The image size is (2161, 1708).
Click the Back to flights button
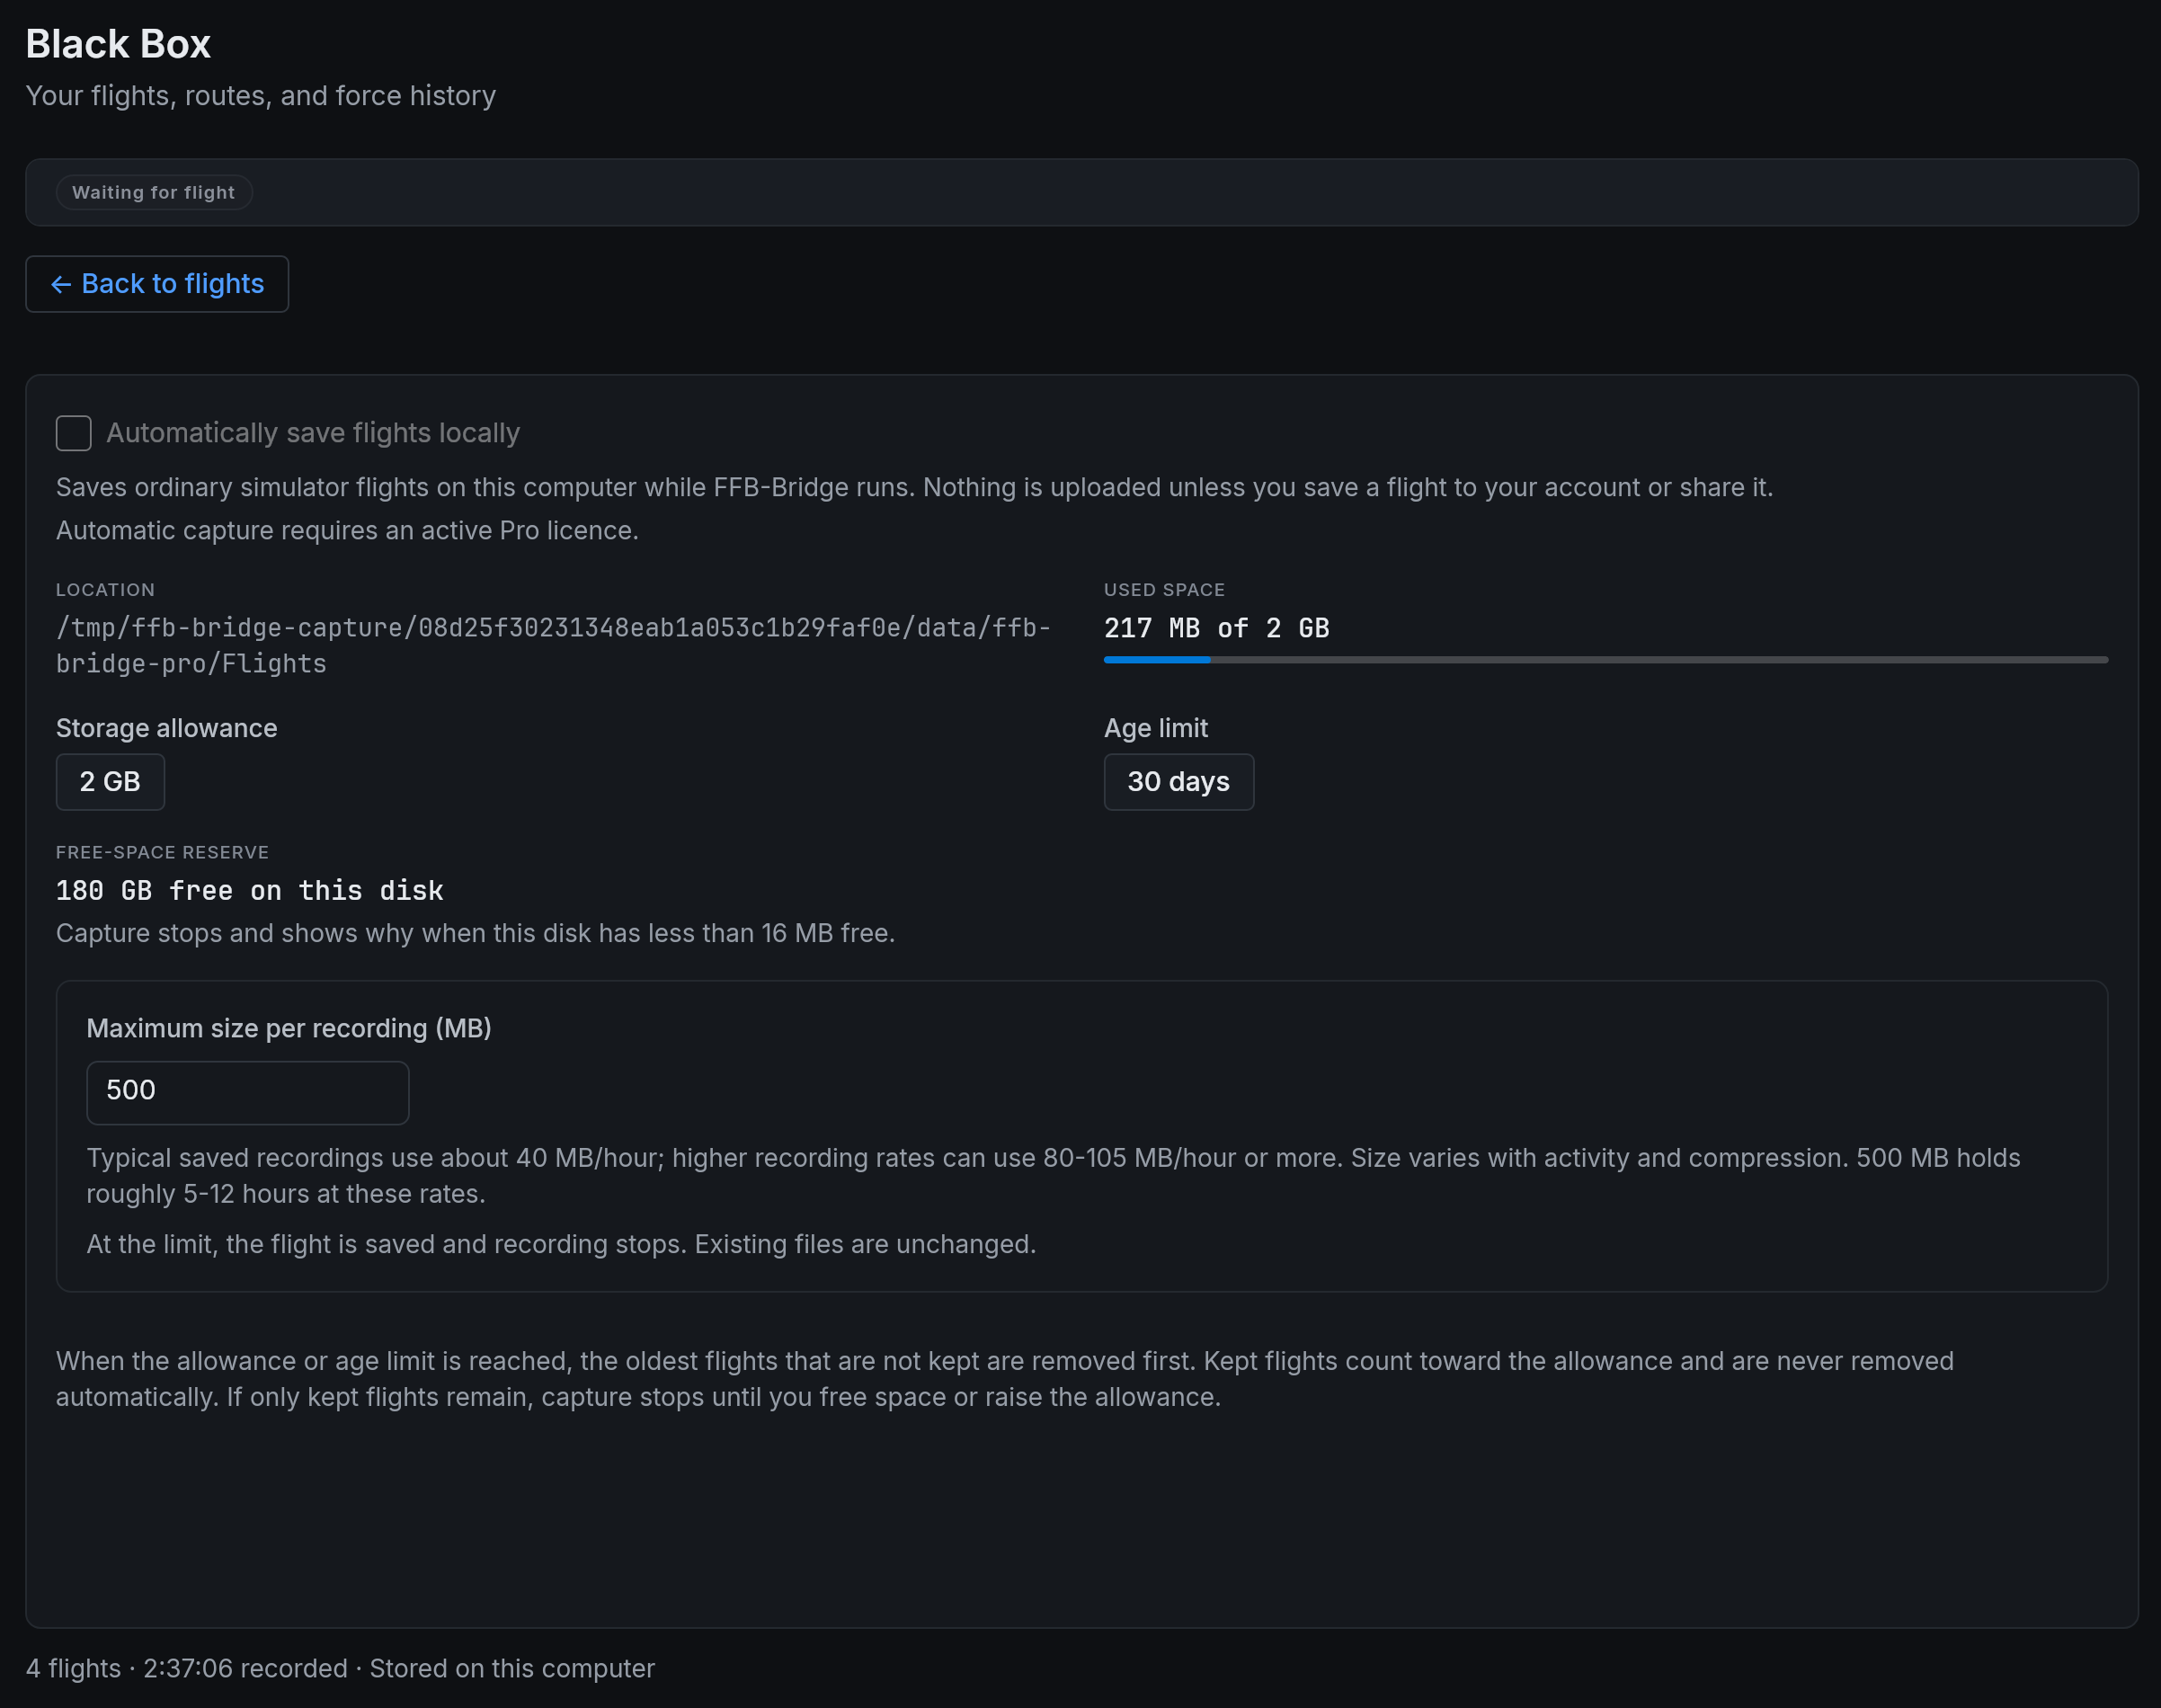point(157,284)
